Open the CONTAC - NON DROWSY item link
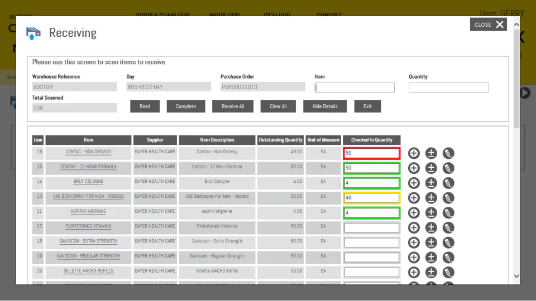This screenshot has height=301, width=536. click(x=89, y=152)
